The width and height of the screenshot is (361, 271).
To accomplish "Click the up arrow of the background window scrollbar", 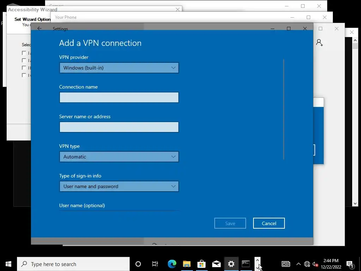I will tap(355, 40).
